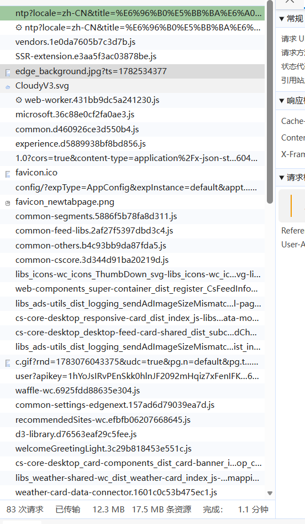Select the 1.0?cors=true request row
The image size is (305, 524).
pyautogui.click(x=132, y=158)
